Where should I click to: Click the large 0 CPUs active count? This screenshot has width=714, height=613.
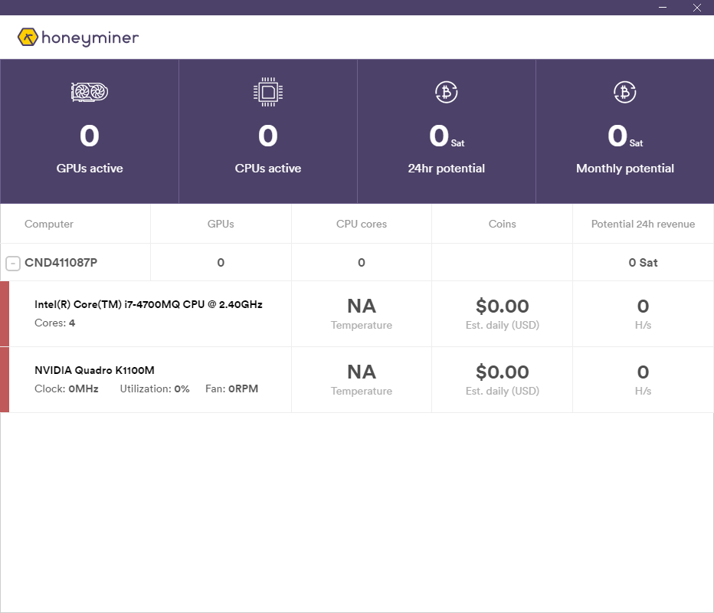click(x=268, y=136)
